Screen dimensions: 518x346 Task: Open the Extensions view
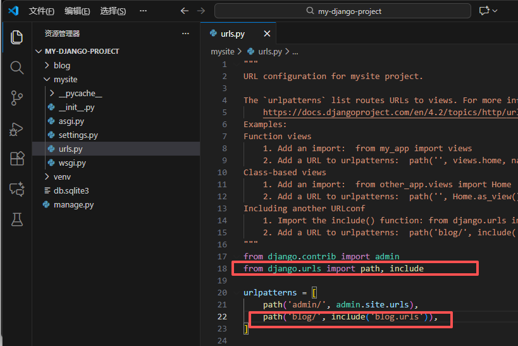17,159
